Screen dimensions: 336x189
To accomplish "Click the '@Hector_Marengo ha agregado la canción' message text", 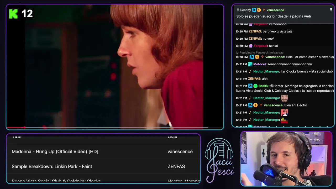I will pyautogui.click(x=302, y=86).
